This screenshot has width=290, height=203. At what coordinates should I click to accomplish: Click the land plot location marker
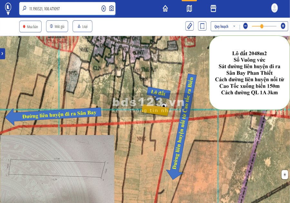164,105
